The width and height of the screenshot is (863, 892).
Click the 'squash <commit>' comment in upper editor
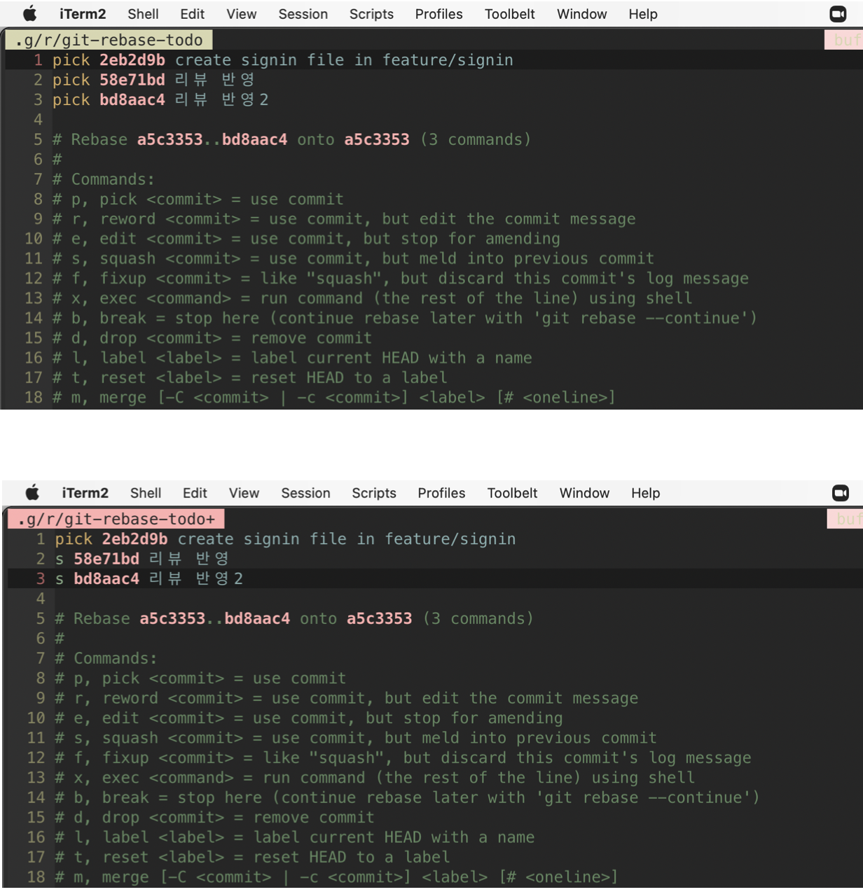click(353, 258)
